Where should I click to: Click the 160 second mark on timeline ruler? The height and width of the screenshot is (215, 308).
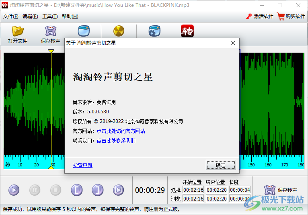268,165
